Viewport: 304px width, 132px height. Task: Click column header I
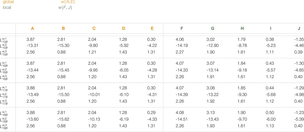[271, 28]
